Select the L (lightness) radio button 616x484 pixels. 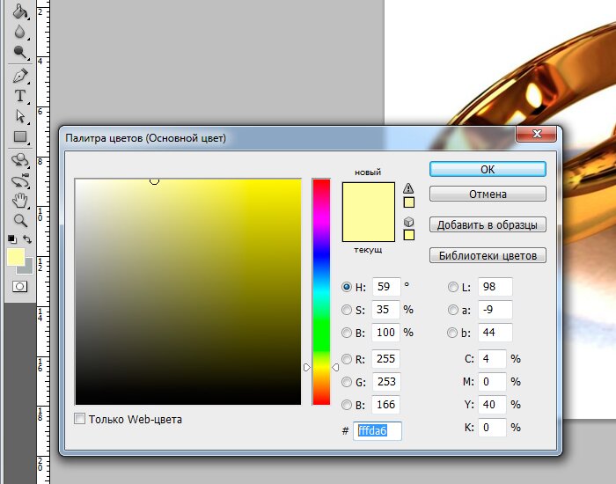[x=453, y=286]
